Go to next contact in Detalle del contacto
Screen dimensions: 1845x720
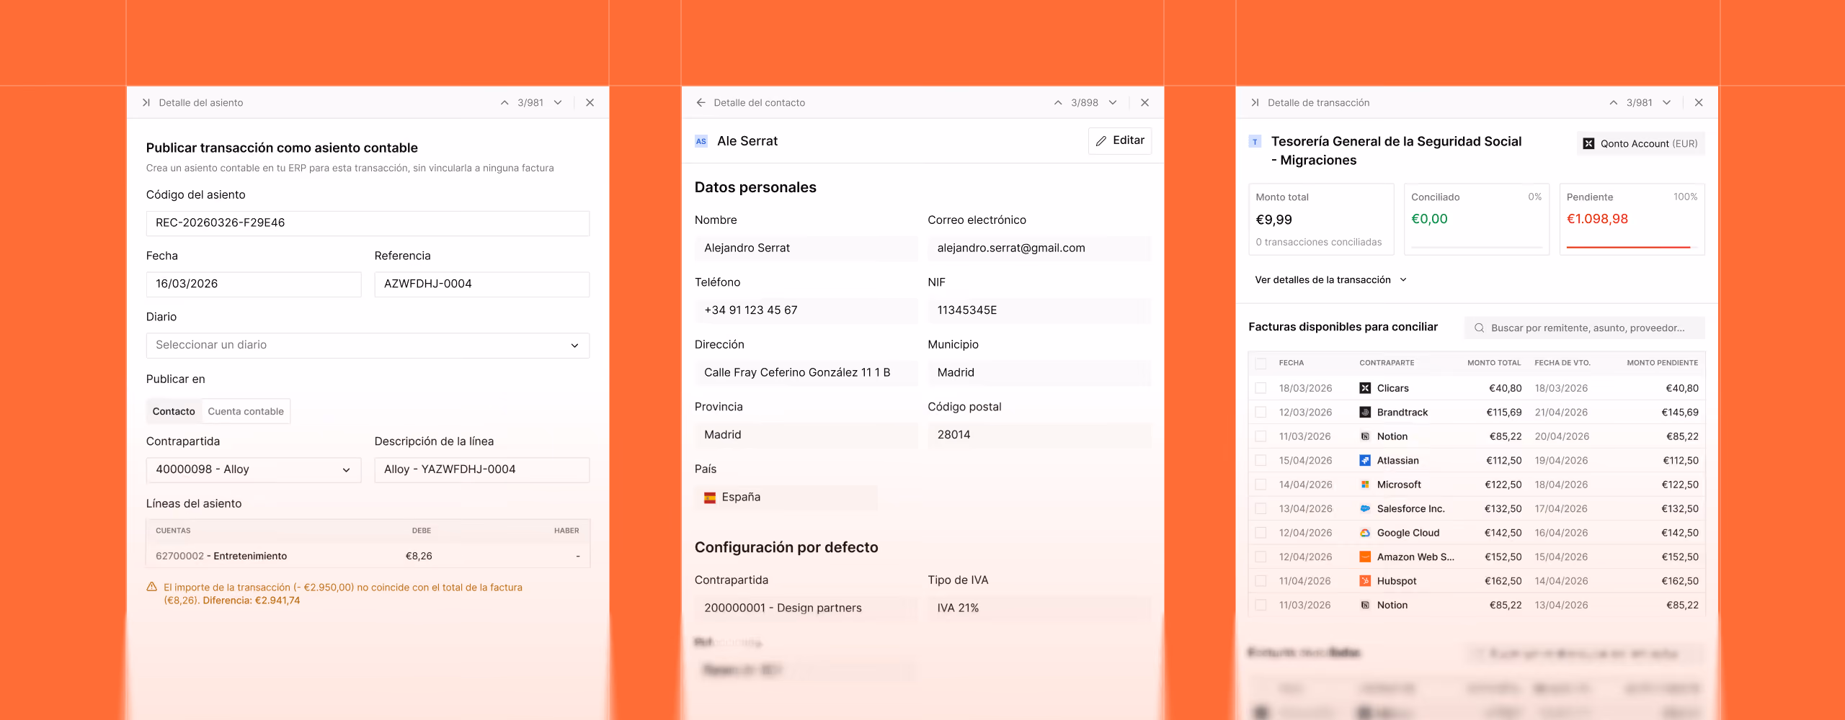pos(1113,103)
